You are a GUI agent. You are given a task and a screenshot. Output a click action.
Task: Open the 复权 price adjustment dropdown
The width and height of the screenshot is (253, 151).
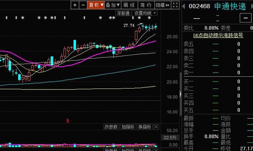click(x=96, y=5)
